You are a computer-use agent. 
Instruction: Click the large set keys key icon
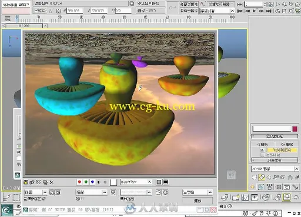172,8
